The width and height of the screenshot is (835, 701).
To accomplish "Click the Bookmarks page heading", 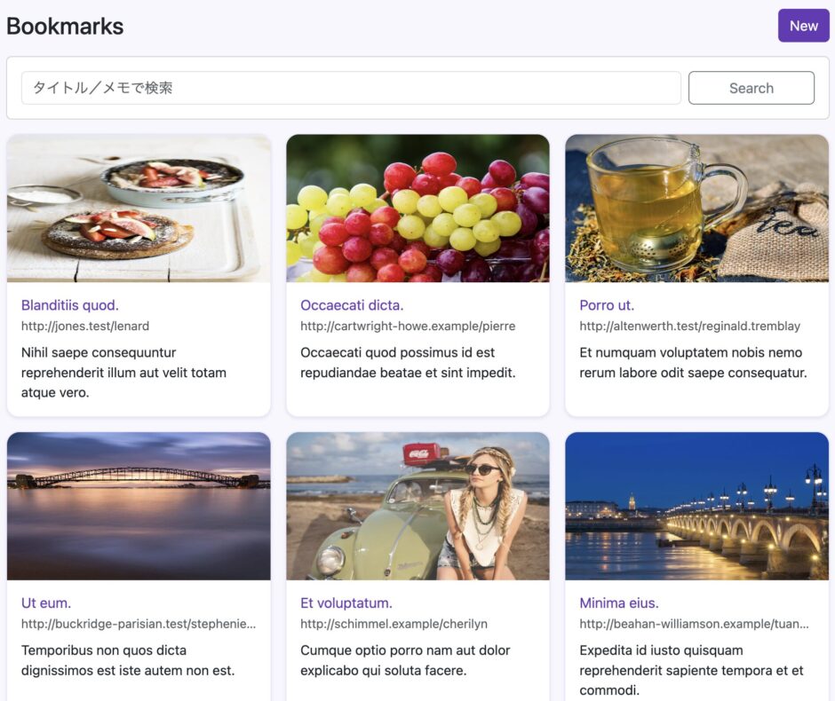I will tap(65, 27).
